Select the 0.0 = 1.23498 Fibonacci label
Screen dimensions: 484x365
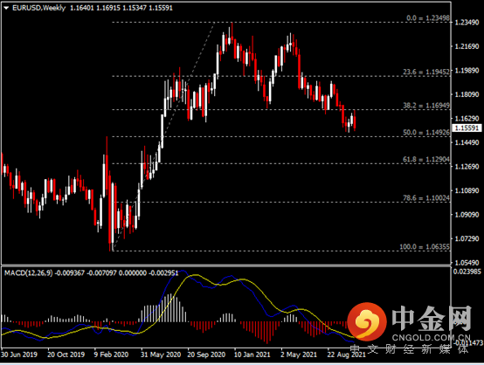(428, 17)
